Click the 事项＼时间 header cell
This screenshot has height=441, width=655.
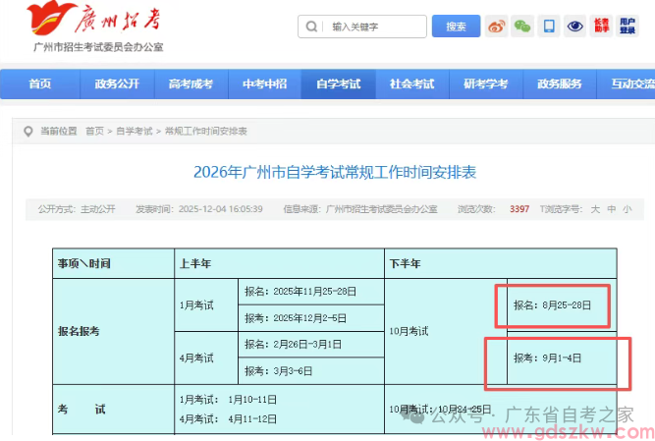click(x=113, y=263)
